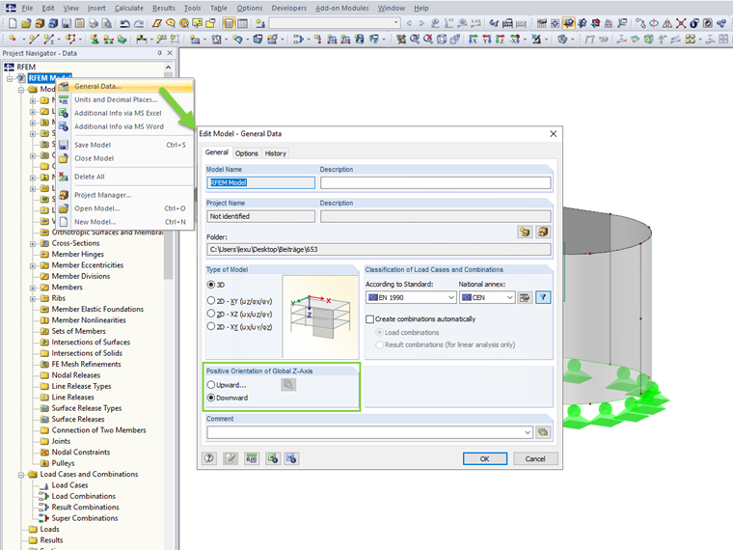Click the Redo arrow in toolbar
Screen dimensions: 733x550
(x=139, y=23)
